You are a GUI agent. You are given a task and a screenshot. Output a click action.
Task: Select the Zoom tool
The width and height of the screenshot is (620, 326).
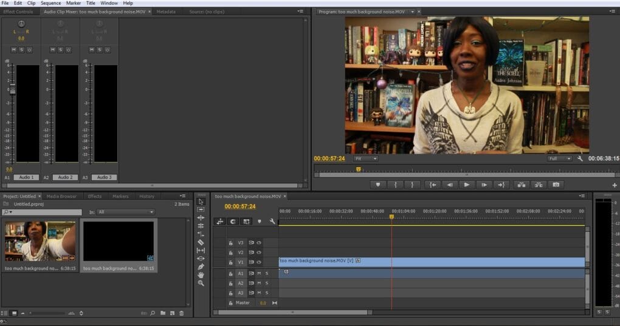201,283
